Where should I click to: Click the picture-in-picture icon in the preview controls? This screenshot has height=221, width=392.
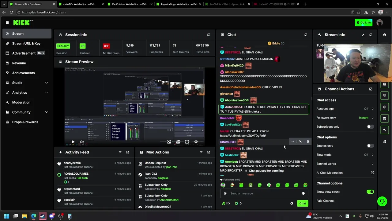pyautogui.click(x=169, y=142)
